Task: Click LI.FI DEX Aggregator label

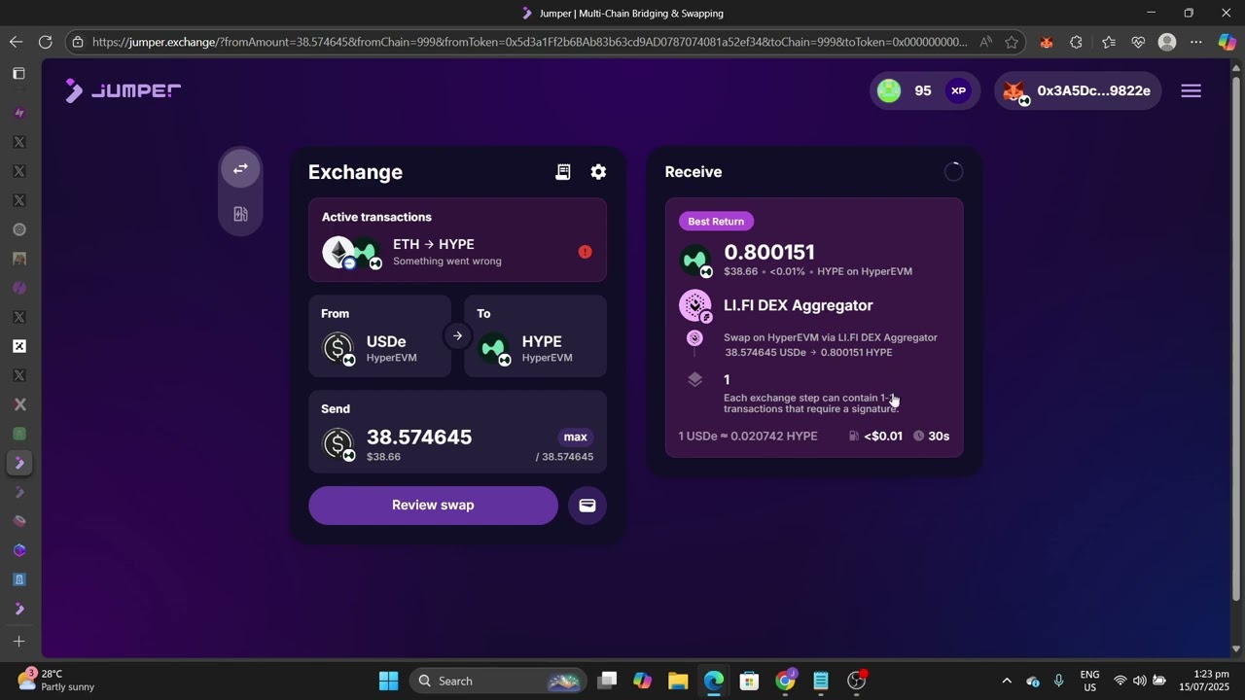Action: tap(799, 305)
